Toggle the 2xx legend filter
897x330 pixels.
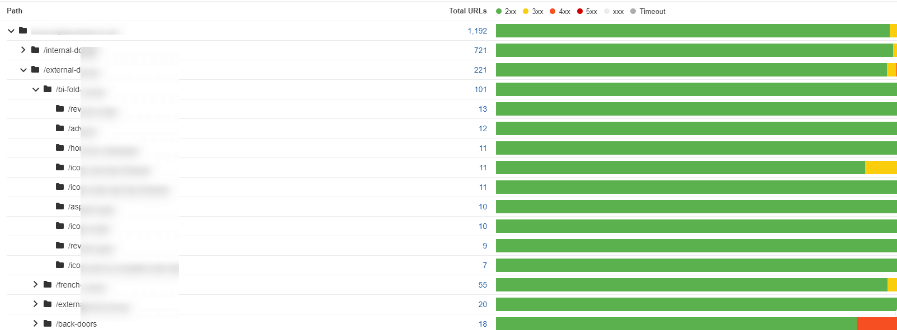pos(506,11)
